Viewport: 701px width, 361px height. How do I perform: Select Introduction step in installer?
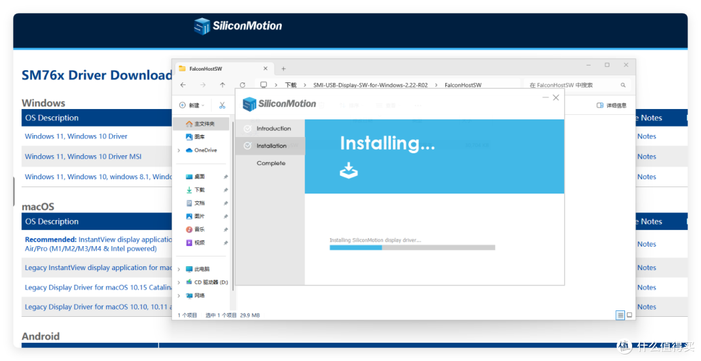tap(270, 129)
